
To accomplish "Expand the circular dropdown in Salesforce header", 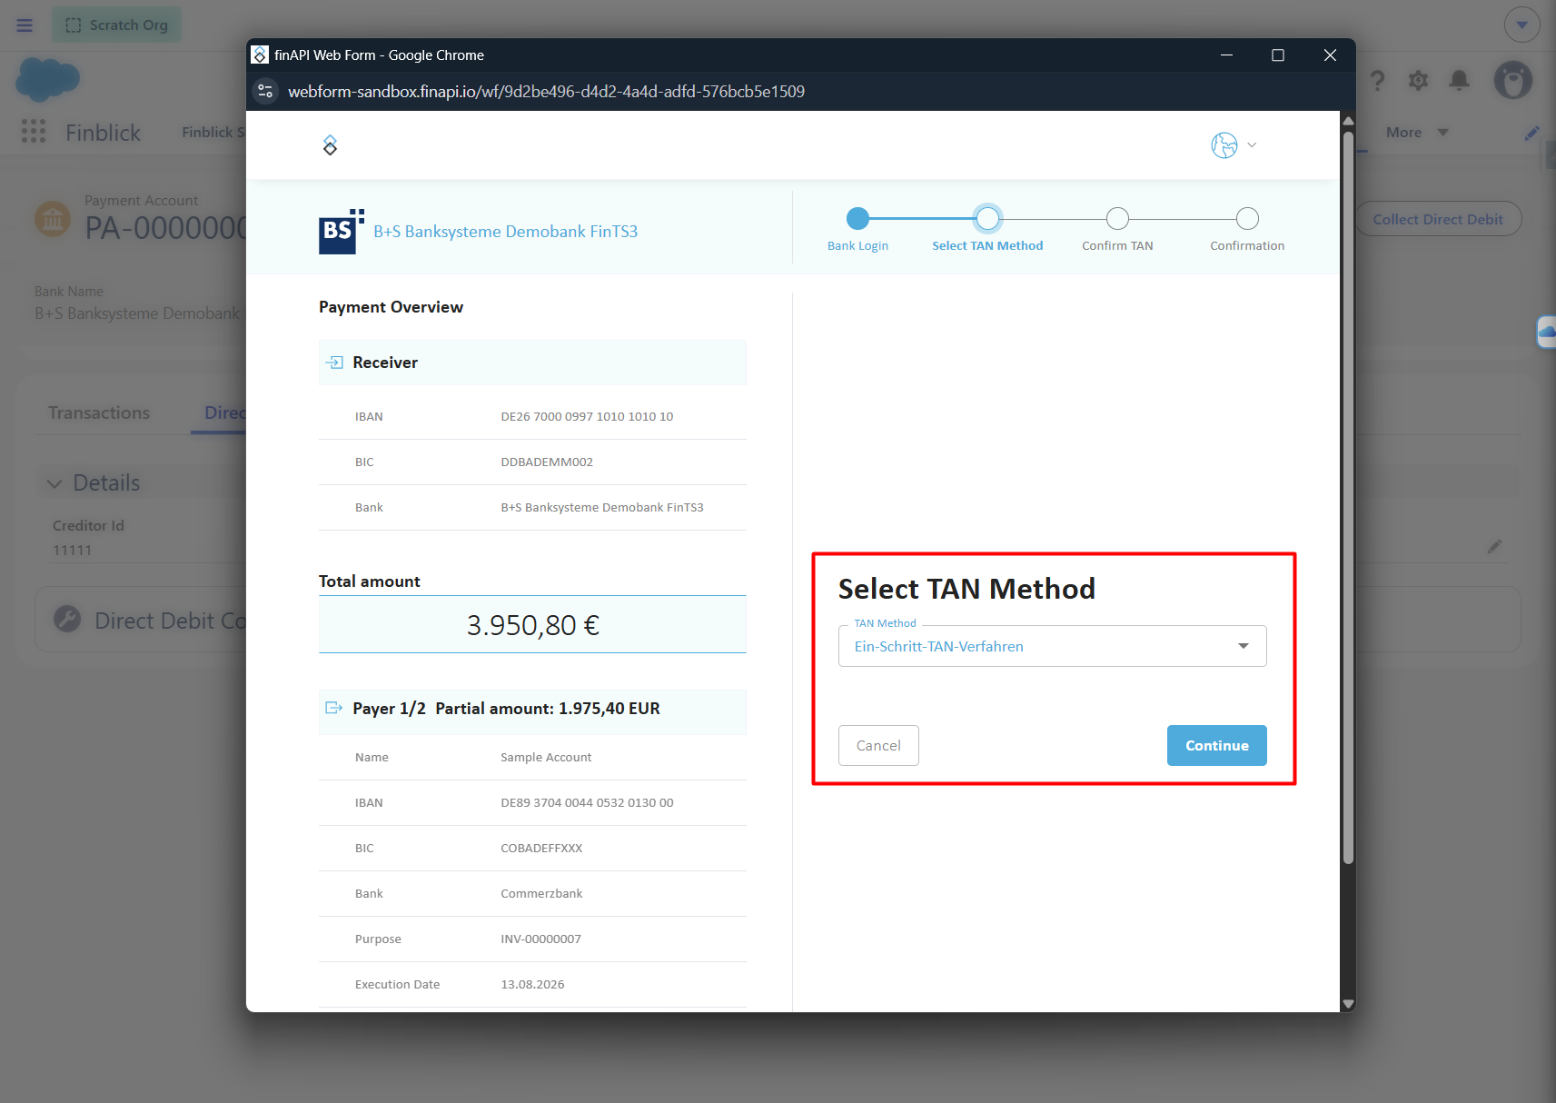I will click(1521, 25).
